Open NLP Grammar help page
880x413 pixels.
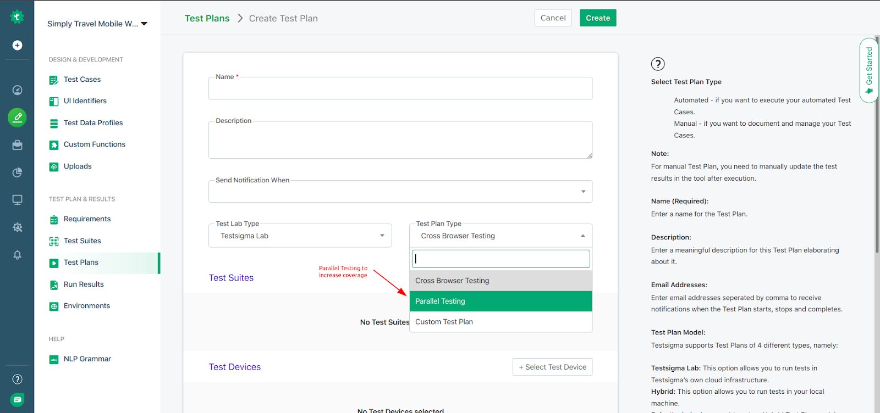pos(87,359)
